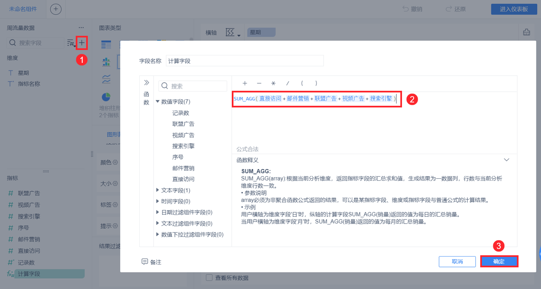Insert the plus operator into the formula
The width and height of the screenshot is (541, 289).
[245, 83]
